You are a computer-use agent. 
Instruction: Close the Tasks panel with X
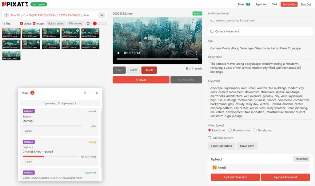coord(97,93)
